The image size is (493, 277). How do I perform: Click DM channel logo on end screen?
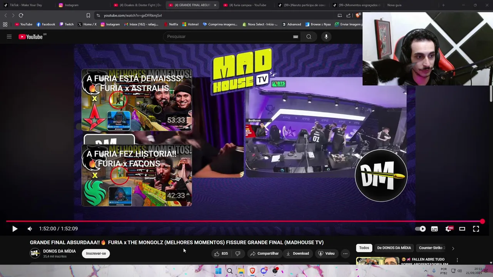coord(381,175)
